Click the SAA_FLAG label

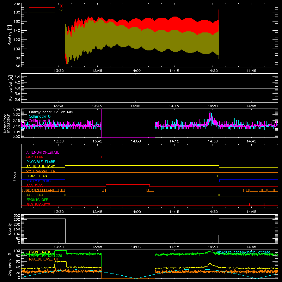(35, 186)
